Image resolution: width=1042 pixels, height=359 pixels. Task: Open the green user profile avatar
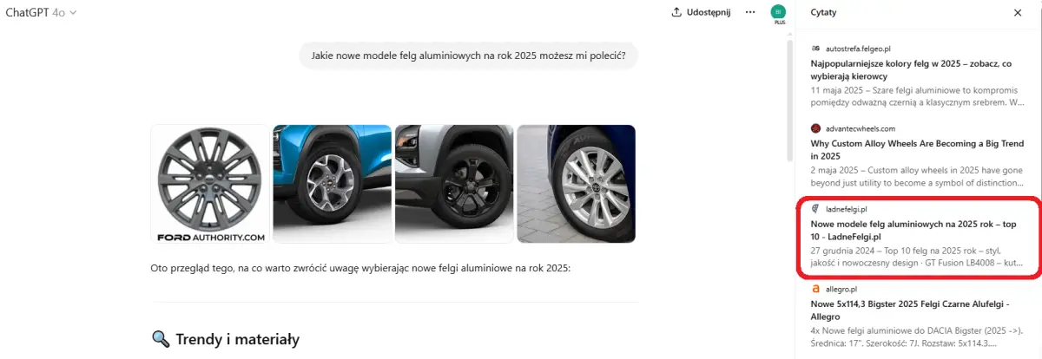[x=777, y=11]
